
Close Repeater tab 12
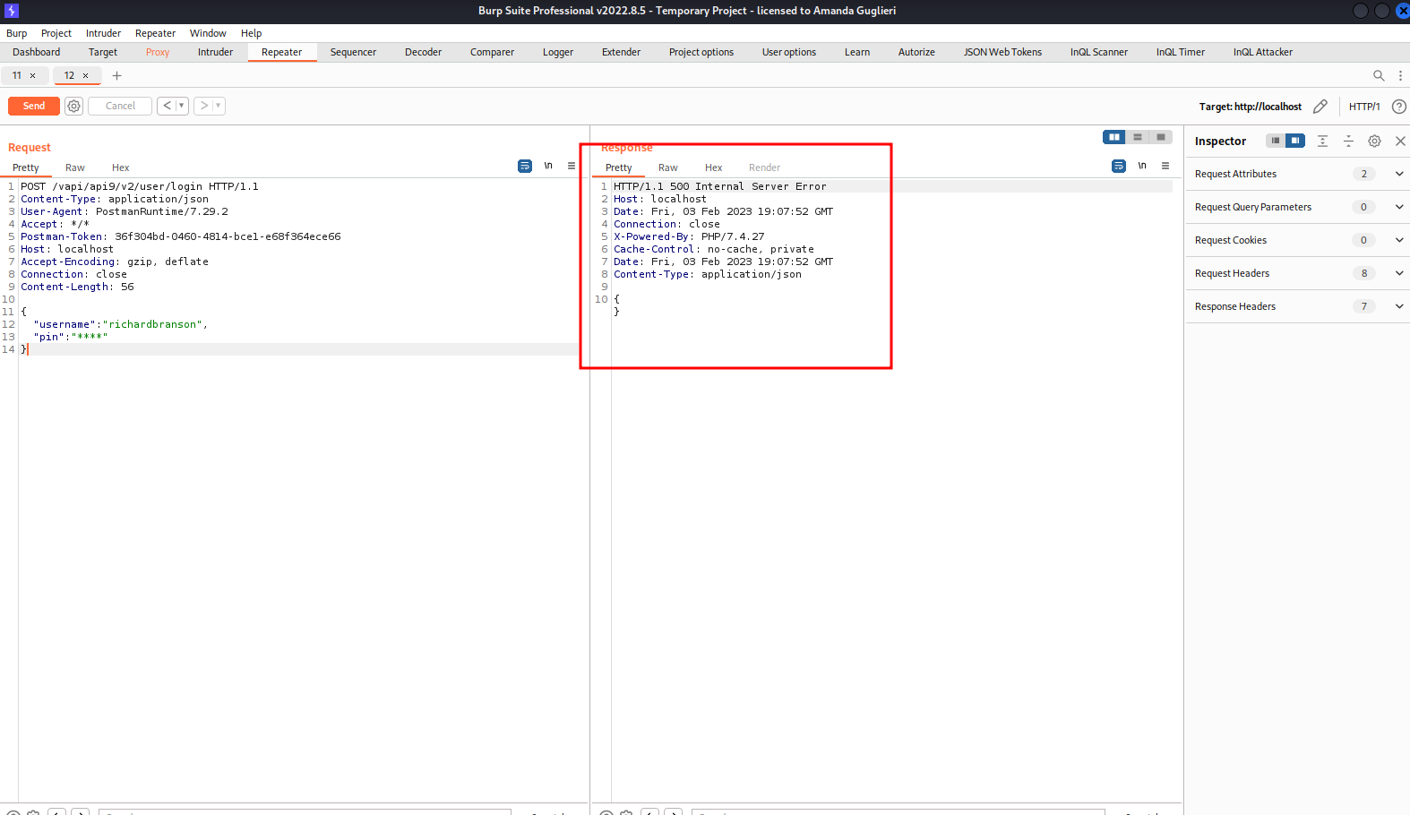[85, 75]
